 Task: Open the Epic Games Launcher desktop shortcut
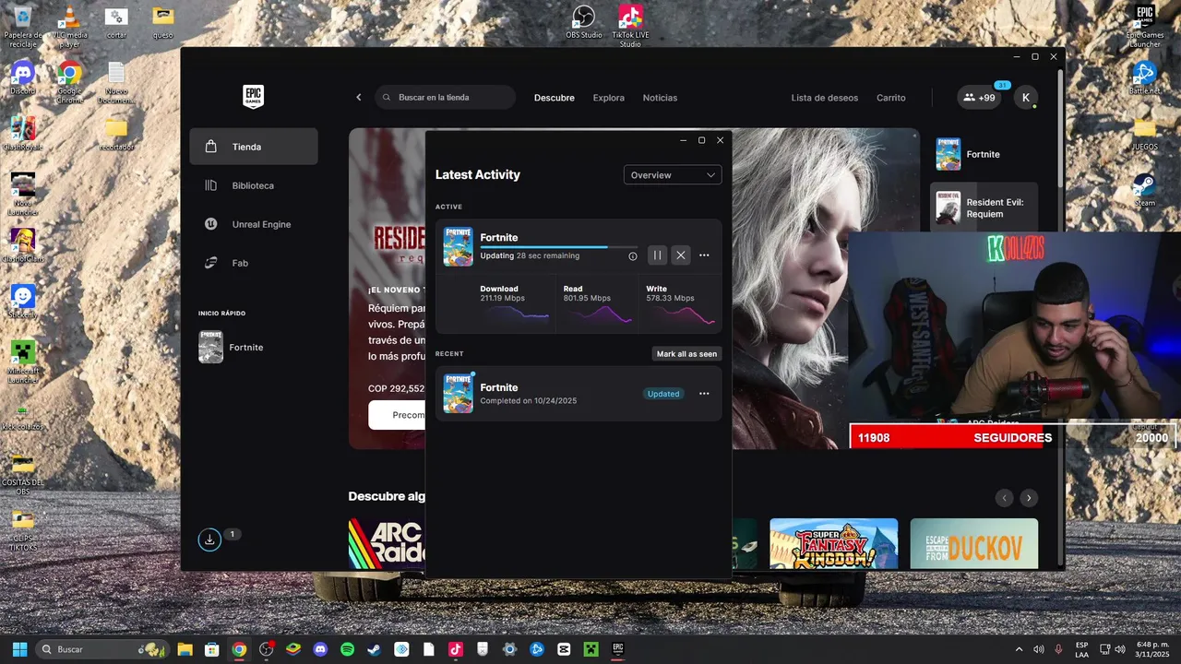1145,26
